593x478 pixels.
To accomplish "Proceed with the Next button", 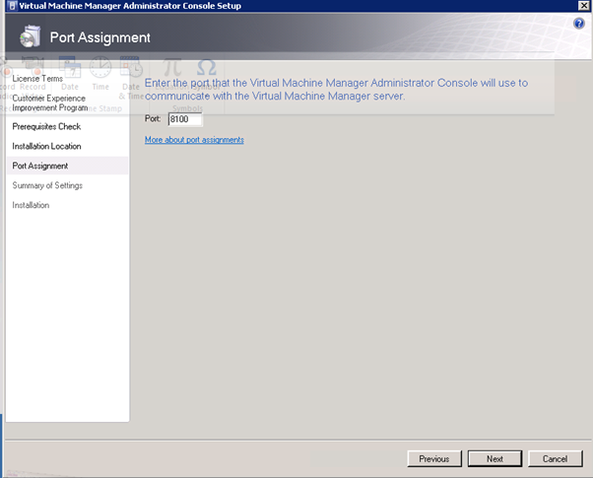I will (494, 458).
